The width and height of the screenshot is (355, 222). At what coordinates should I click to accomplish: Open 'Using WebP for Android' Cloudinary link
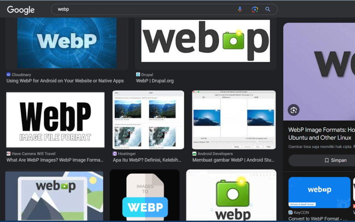pyautogui.click(x=65, y=81)
